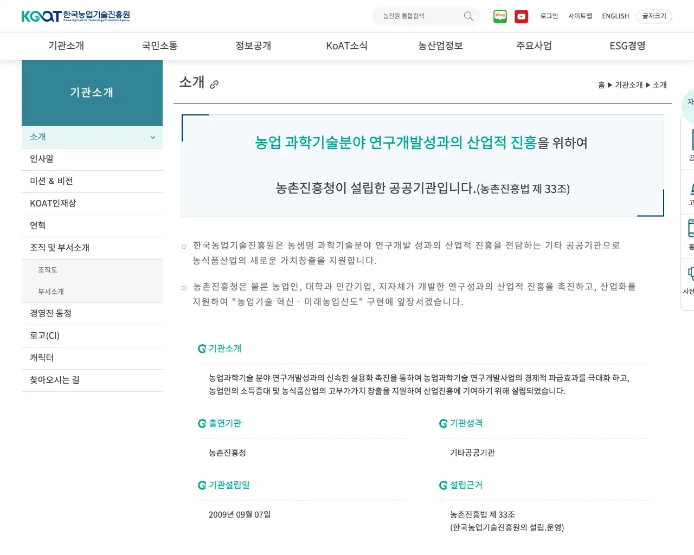Click the 기관소개 section heading

(225, 349)
